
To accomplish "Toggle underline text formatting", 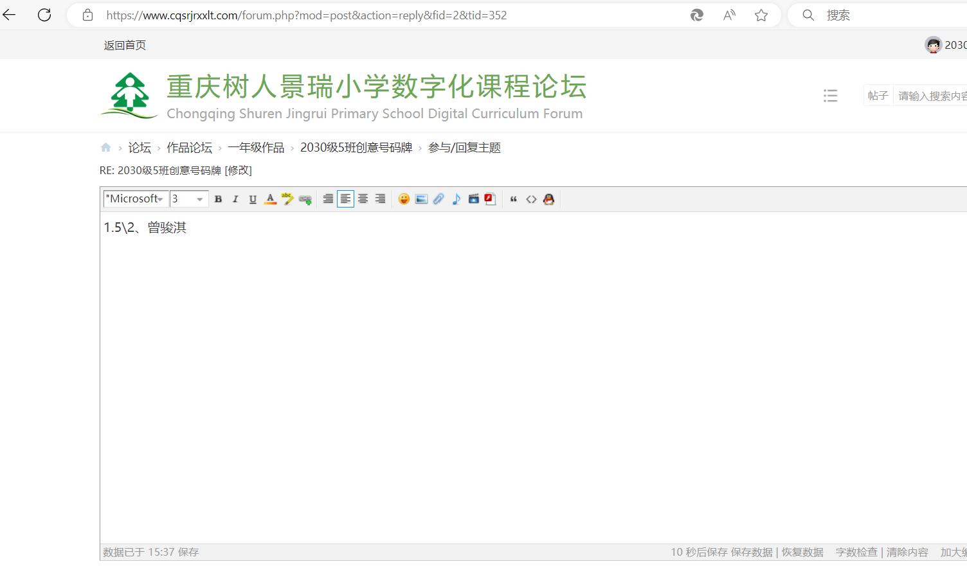I will click(253, 199).
